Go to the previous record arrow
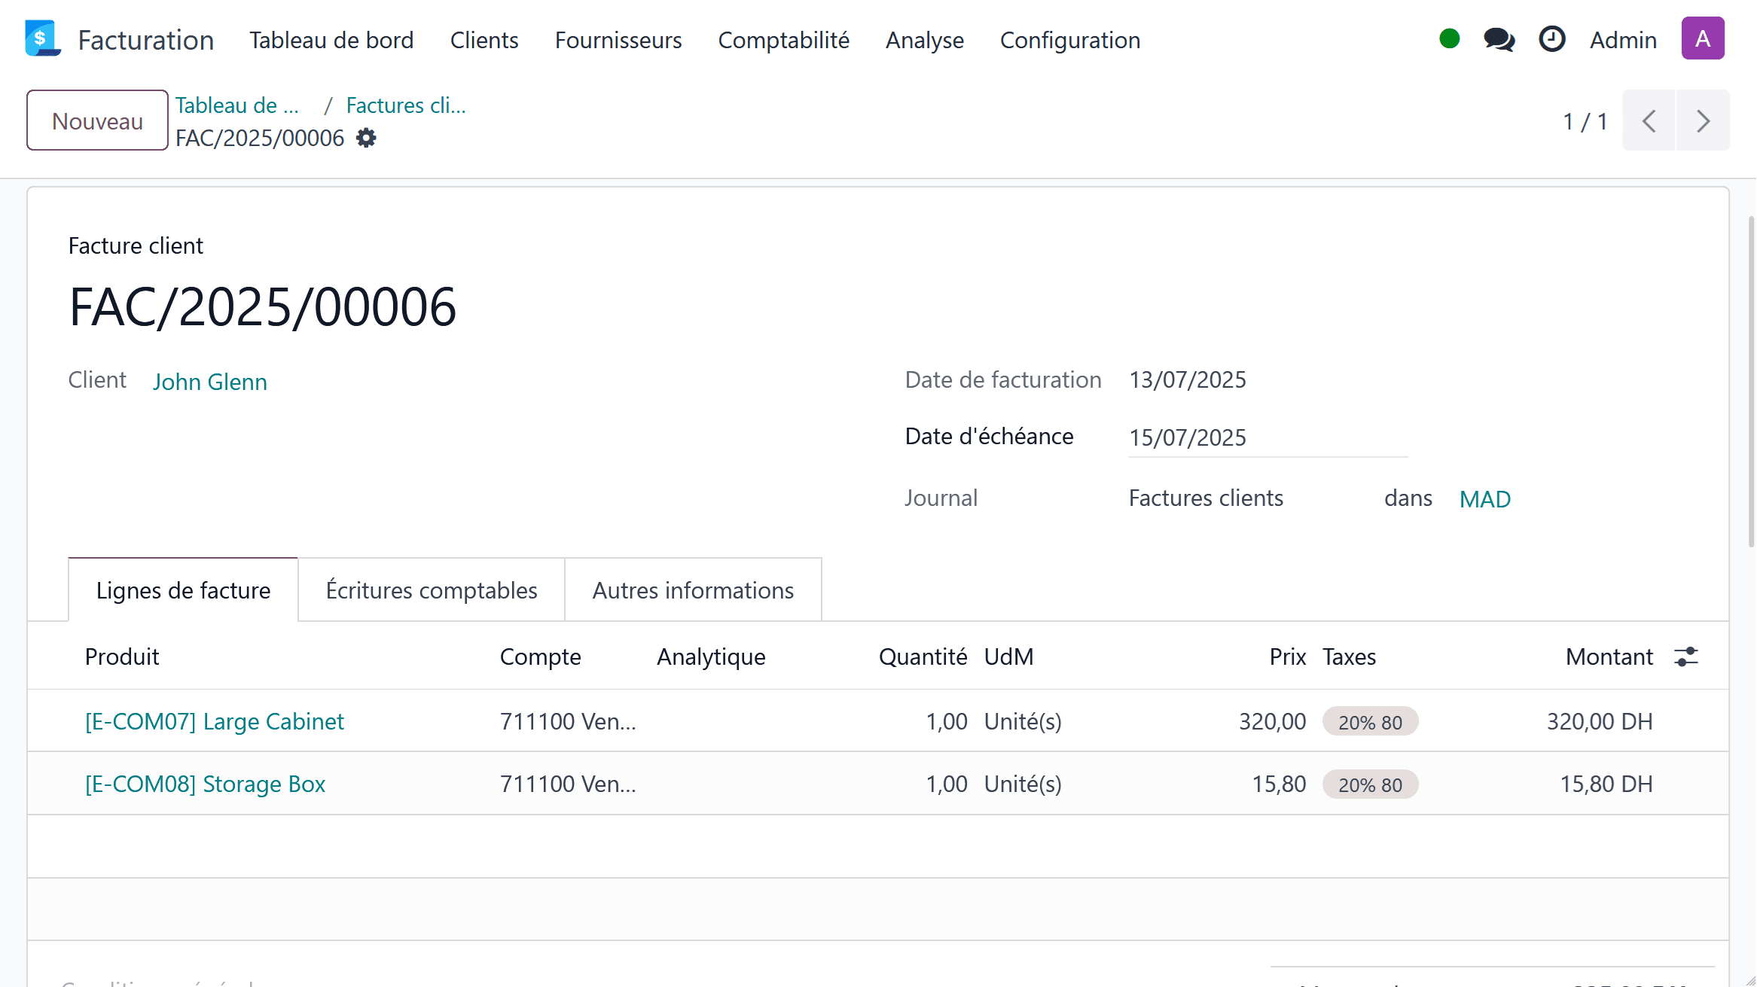 point(1649,121)
